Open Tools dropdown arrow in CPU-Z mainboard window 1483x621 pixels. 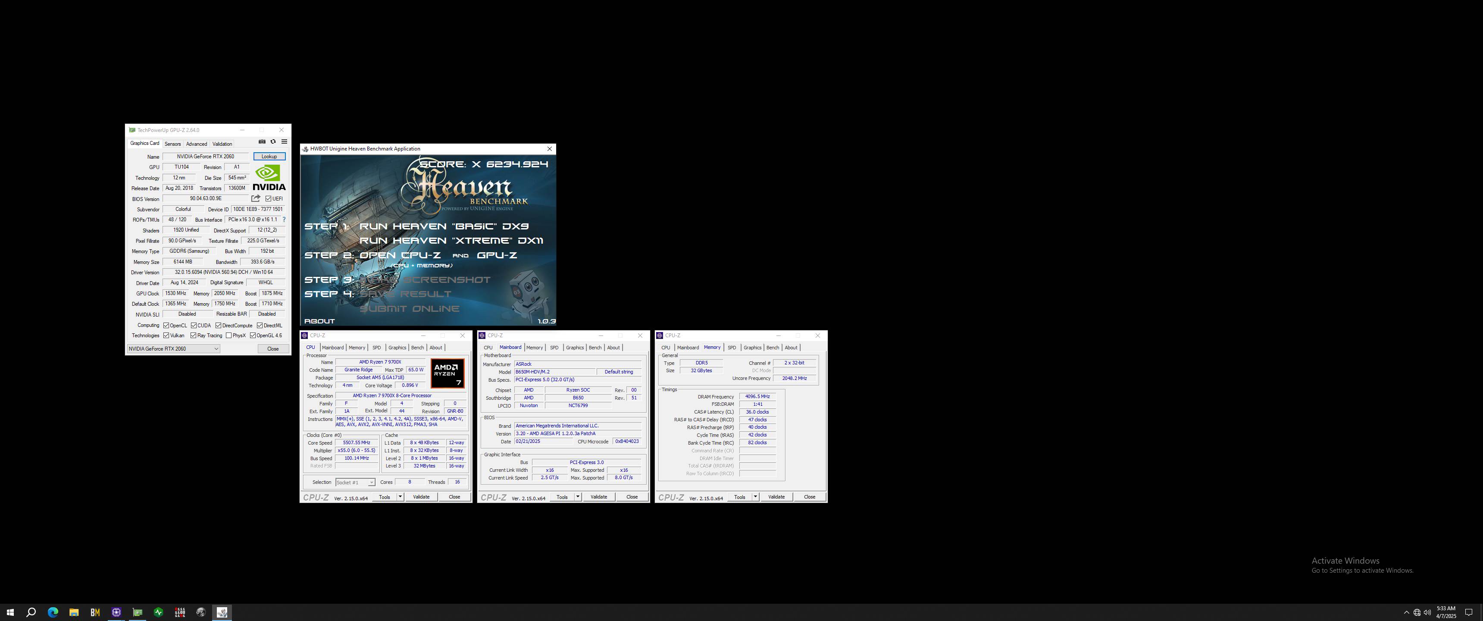pos(577,496)
